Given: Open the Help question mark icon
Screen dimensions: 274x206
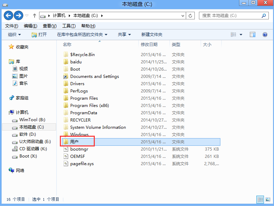Looking at the screenshot, I should tap(265, 35).
